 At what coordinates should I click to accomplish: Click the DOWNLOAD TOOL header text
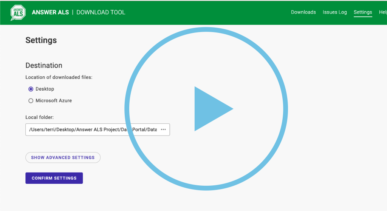[101, 12]
